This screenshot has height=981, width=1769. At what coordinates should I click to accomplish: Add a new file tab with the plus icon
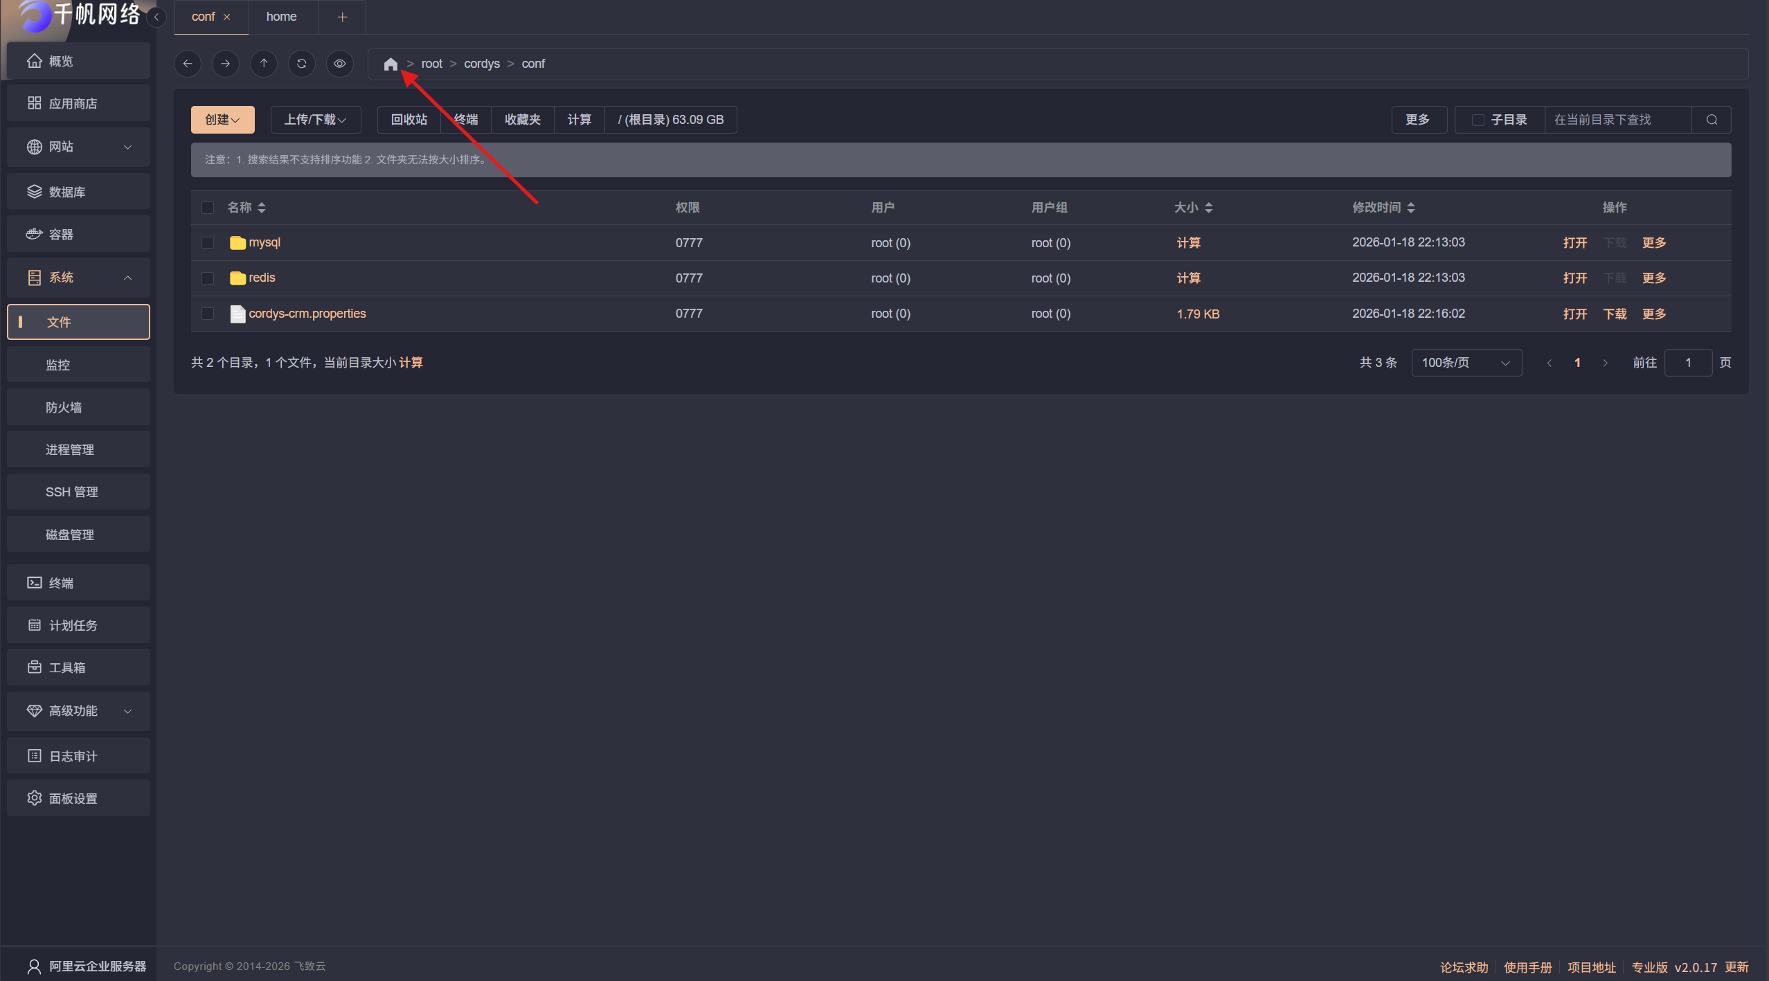(342, 17)
